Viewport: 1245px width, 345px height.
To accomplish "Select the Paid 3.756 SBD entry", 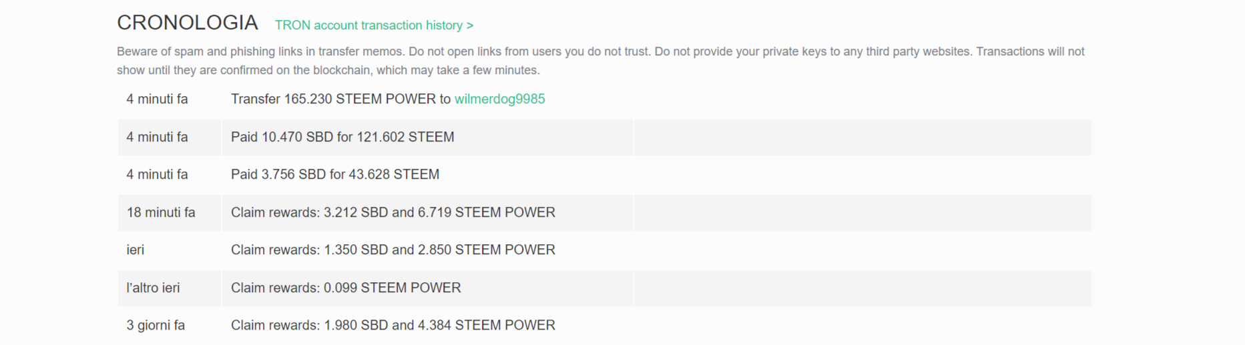I will [x=334, y=174].
